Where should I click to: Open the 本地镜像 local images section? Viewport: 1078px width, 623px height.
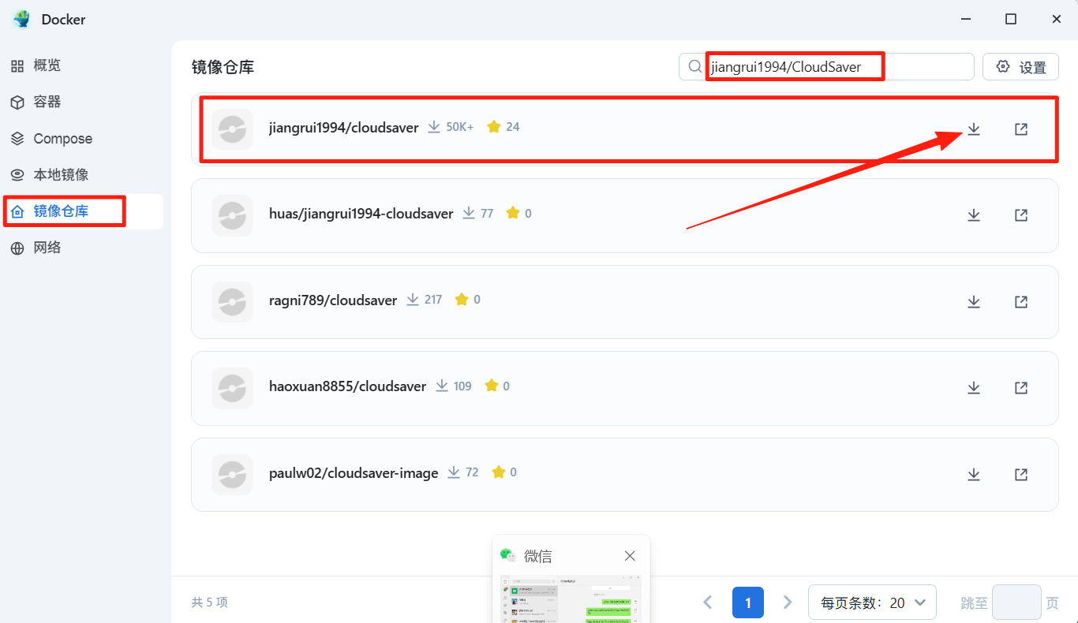(82, 175)
